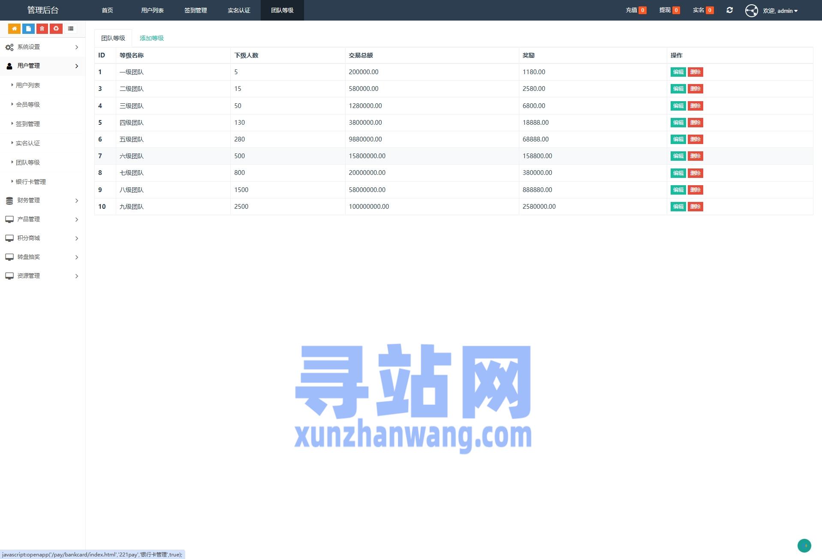
Task: Click the green floating circle button
Action: point(804,545)
